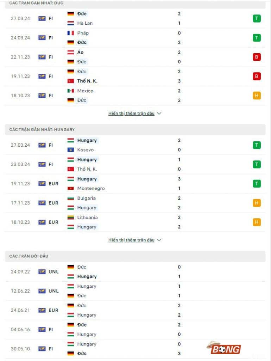Click the yellow H draw badge on the Mexico match
This screenshot has height=361, width=271.
pyautogui.click(x=257, y=95)
